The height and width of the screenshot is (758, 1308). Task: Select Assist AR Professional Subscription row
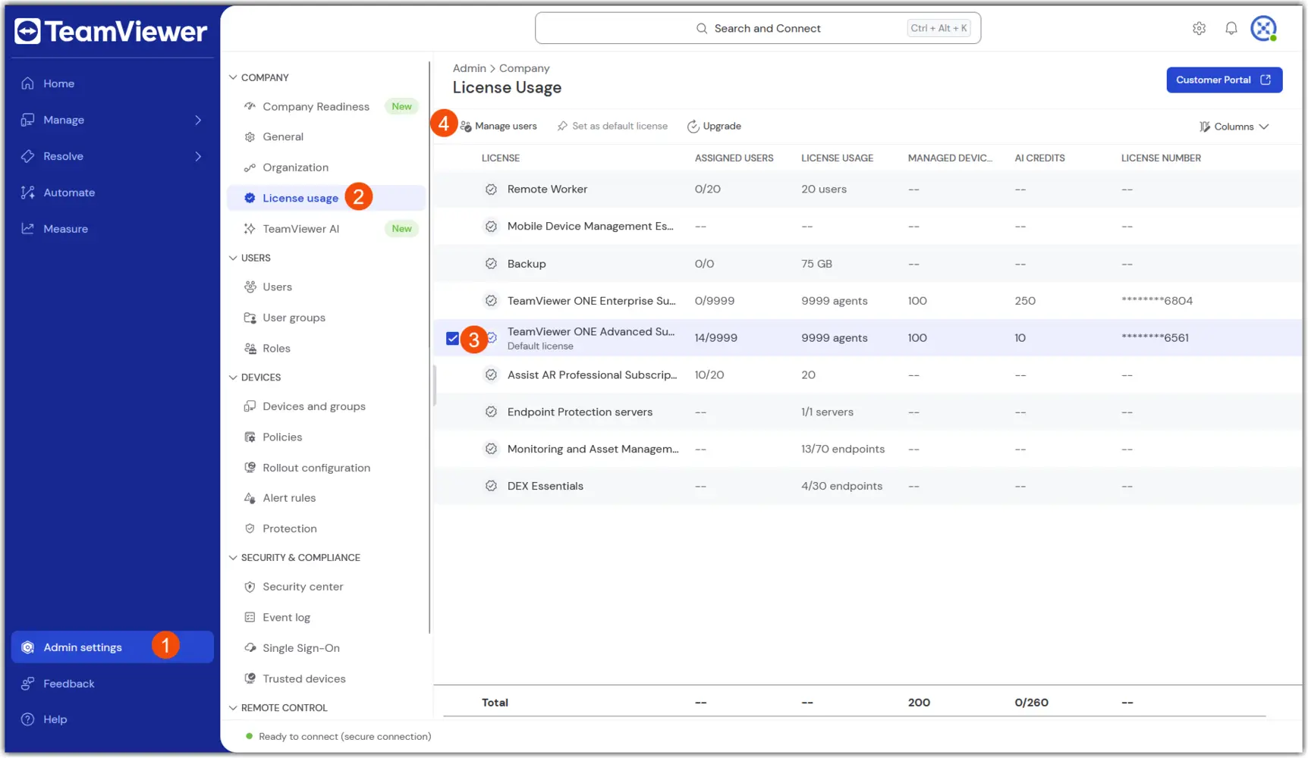click(868, 375)
